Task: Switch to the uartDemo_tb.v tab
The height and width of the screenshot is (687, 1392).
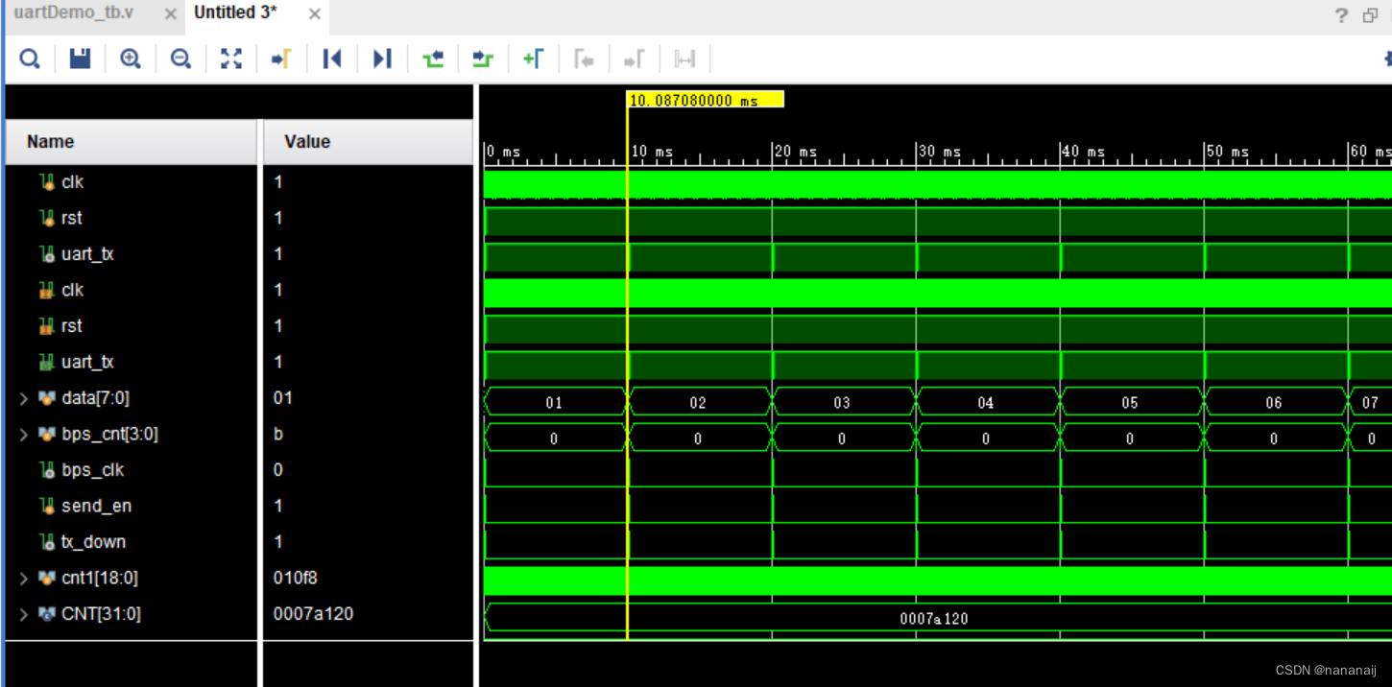Action: [74, 13]
